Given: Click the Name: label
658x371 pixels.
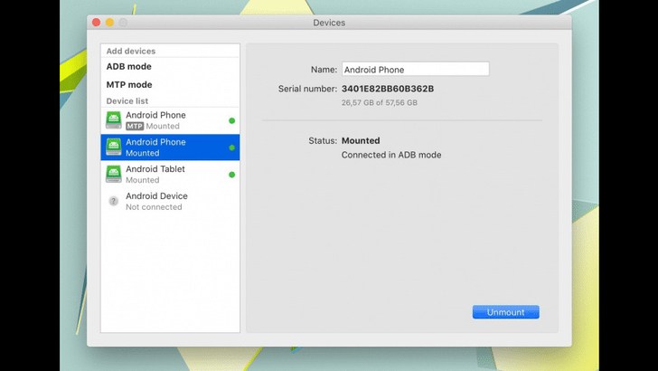Looking at the screenshot, I should coord(324,70).
